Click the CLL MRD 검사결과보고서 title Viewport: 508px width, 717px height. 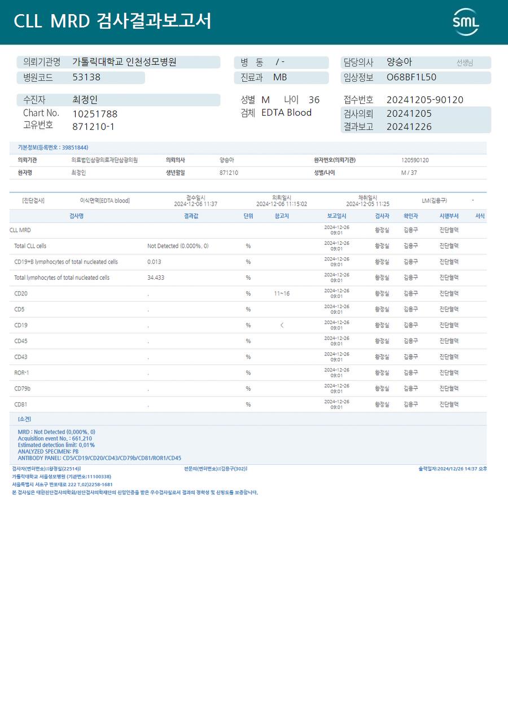point(112,21)
